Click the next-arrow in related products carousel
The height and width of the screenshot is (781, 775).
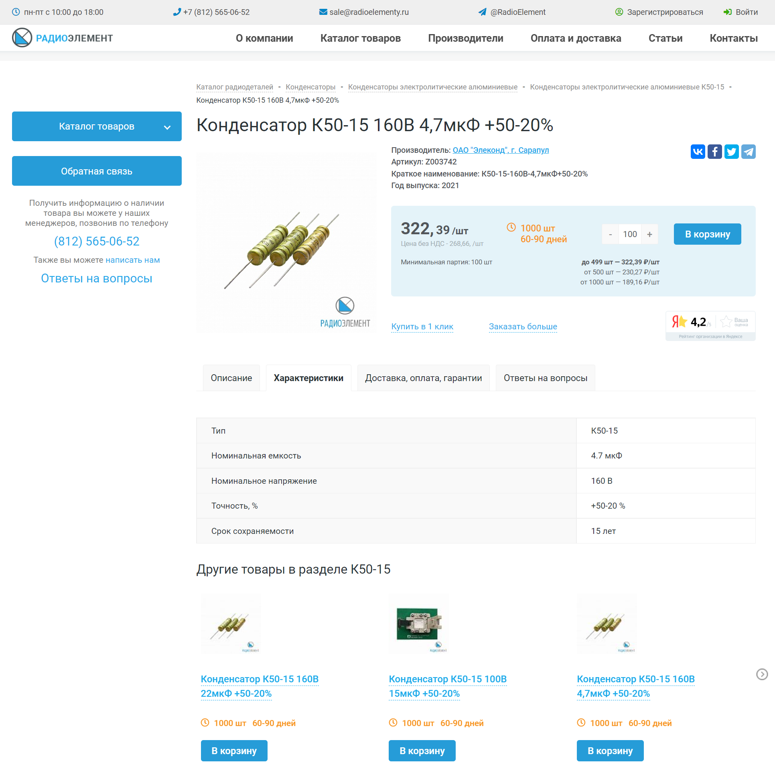[x=762, y=674]
